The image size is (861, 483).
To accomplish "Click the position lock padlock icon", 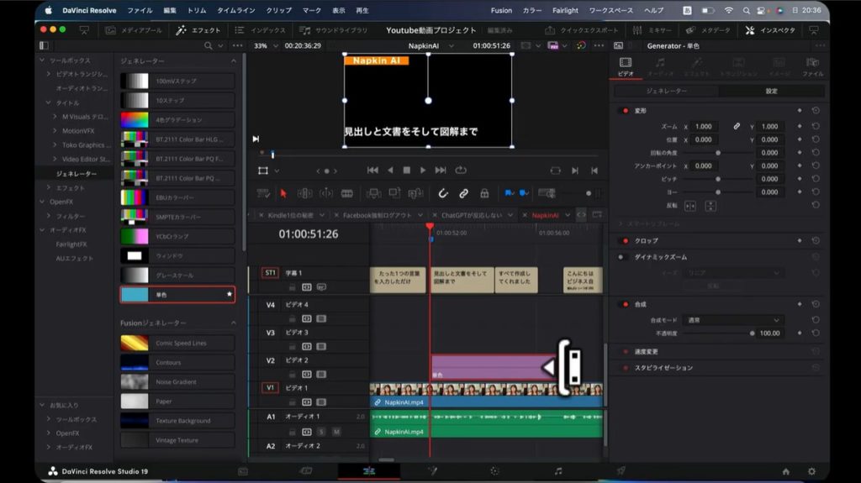I will tap(484, 193).
